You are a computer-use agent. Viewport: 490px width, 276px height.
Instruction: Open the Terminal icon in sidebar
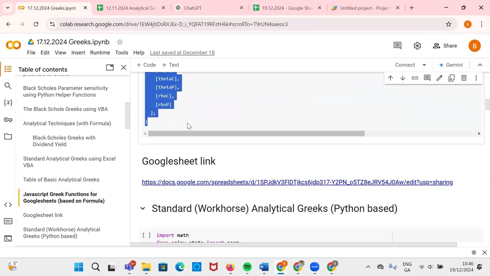pos(8,238)
